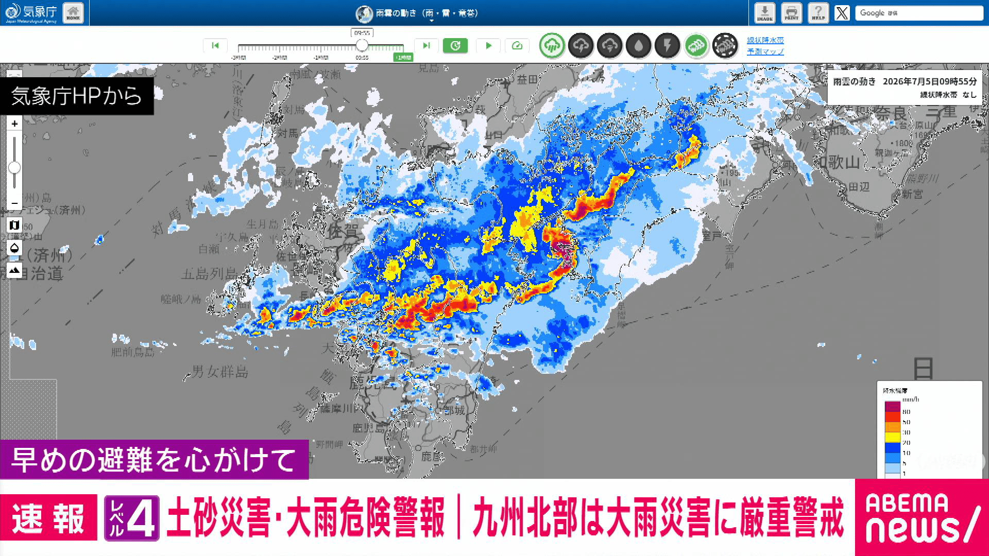Screen dimensions: 989x556
Task: Click the 肥前鳥島 map label
Action: (133, 352)
